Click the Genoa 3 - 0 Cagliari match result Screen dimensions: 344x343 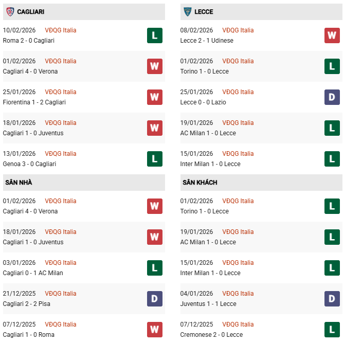pos(29,164)
